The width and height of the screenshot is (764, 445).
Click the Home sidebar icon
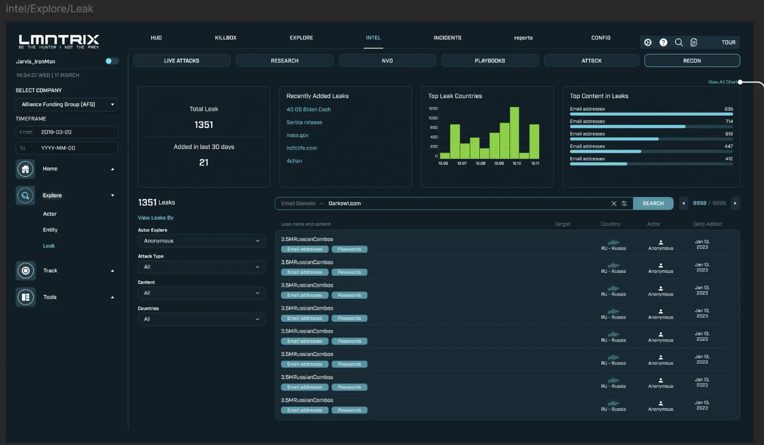pos(25,169)
